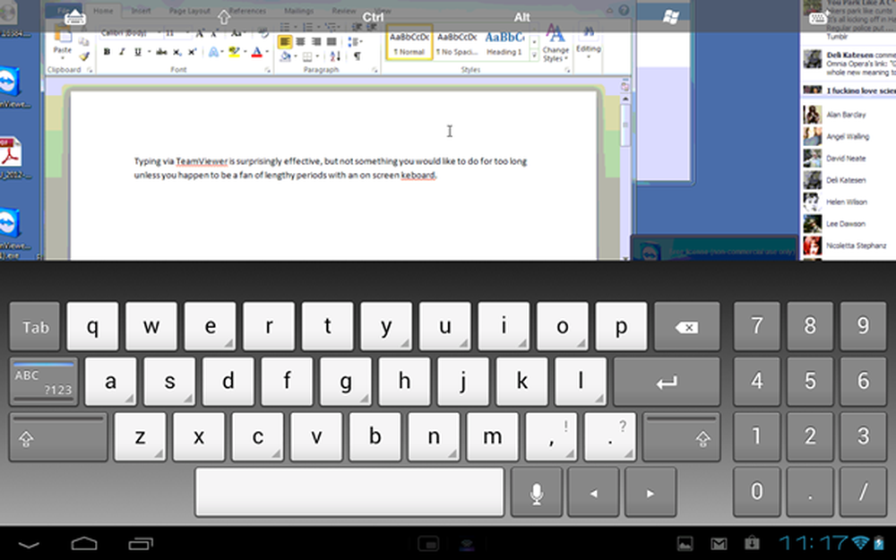
Task: Toggle Underline formatting in Word ribbon
Action: pyautogui.click(x=138, y=52)
